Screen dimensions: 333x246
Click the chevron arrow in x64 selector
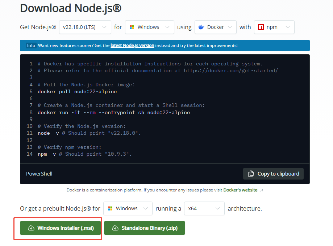(x=218, y=208)
